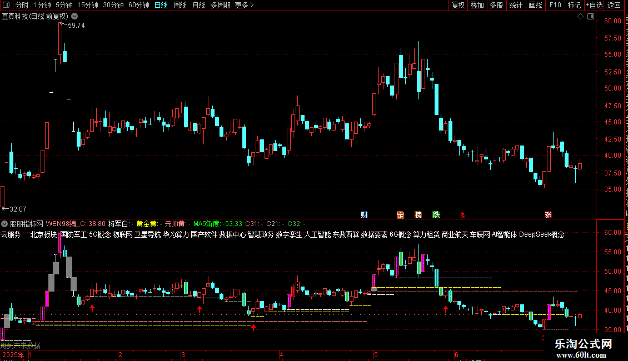628x361 pixels.
Task: Click the 直真科技(日线.前复权) chart title
Action: [x=35, y=17]
